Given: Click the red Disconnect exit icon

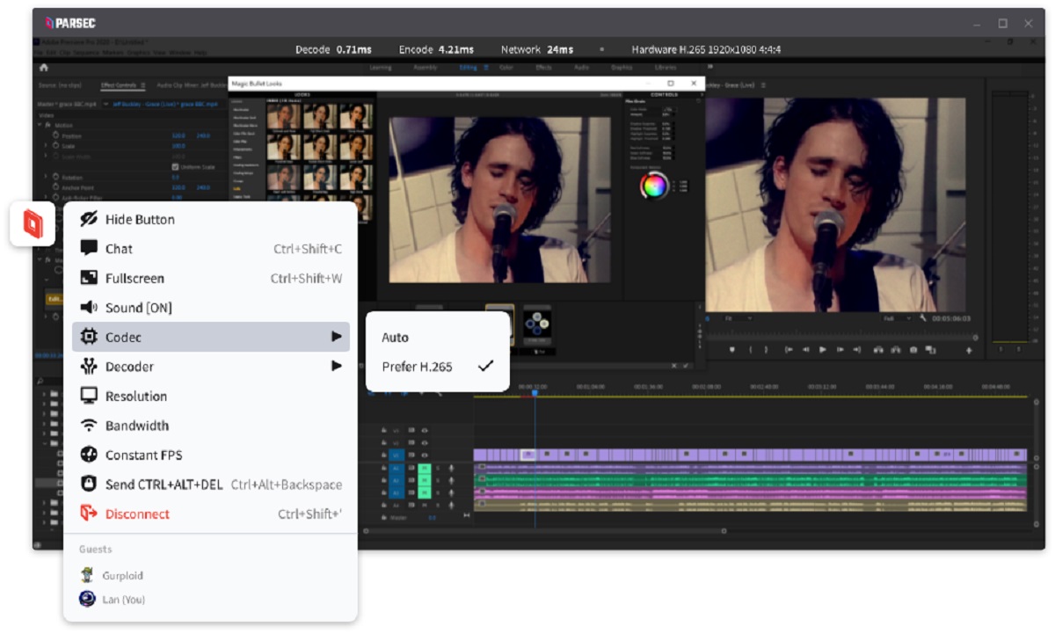Looking at the screenshot, I should point(89,514).
